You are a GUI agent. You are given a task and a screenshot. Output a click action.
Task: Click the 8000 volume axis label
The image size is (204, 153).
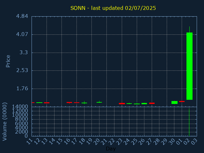click(x=22, y=119)
